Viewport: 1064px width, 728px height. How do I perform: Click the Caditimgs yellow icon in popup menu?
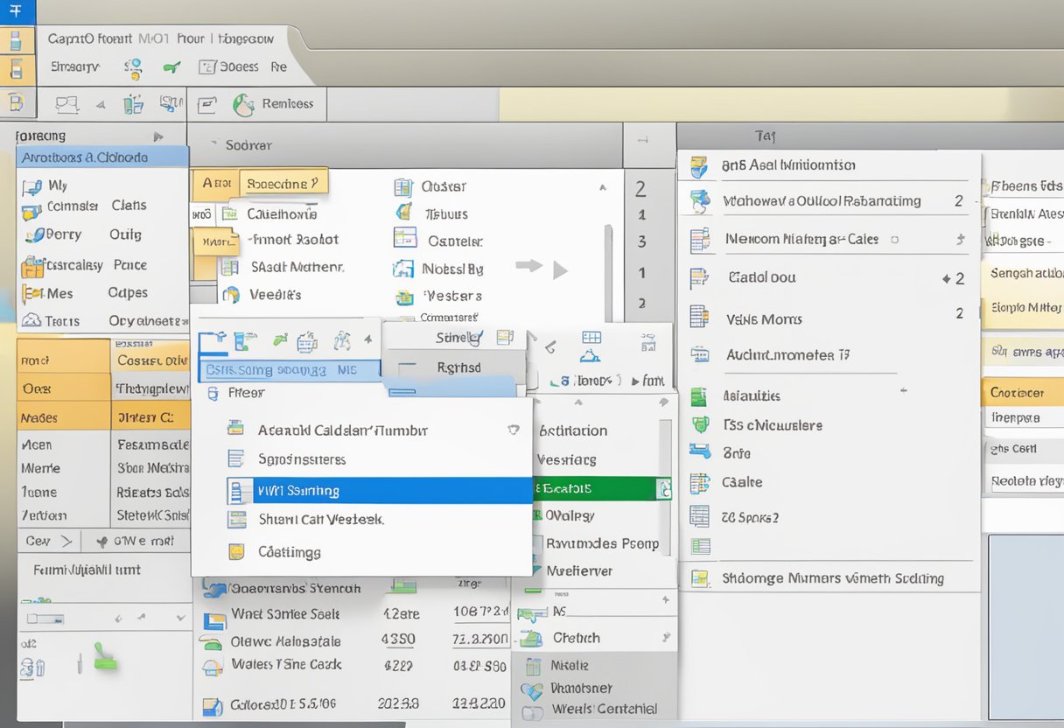coord(236,551)
